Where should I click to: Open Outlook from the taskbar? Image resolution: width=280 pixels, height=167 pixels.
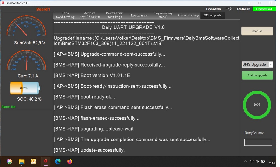click(34, 162)
